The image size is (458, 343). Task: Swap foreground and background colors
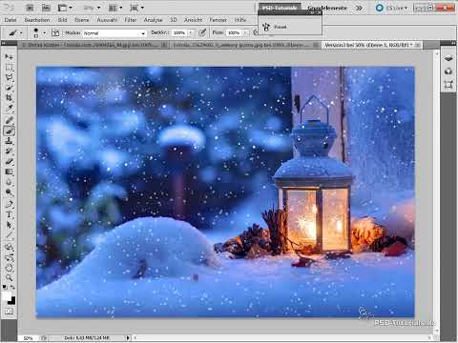12,287
